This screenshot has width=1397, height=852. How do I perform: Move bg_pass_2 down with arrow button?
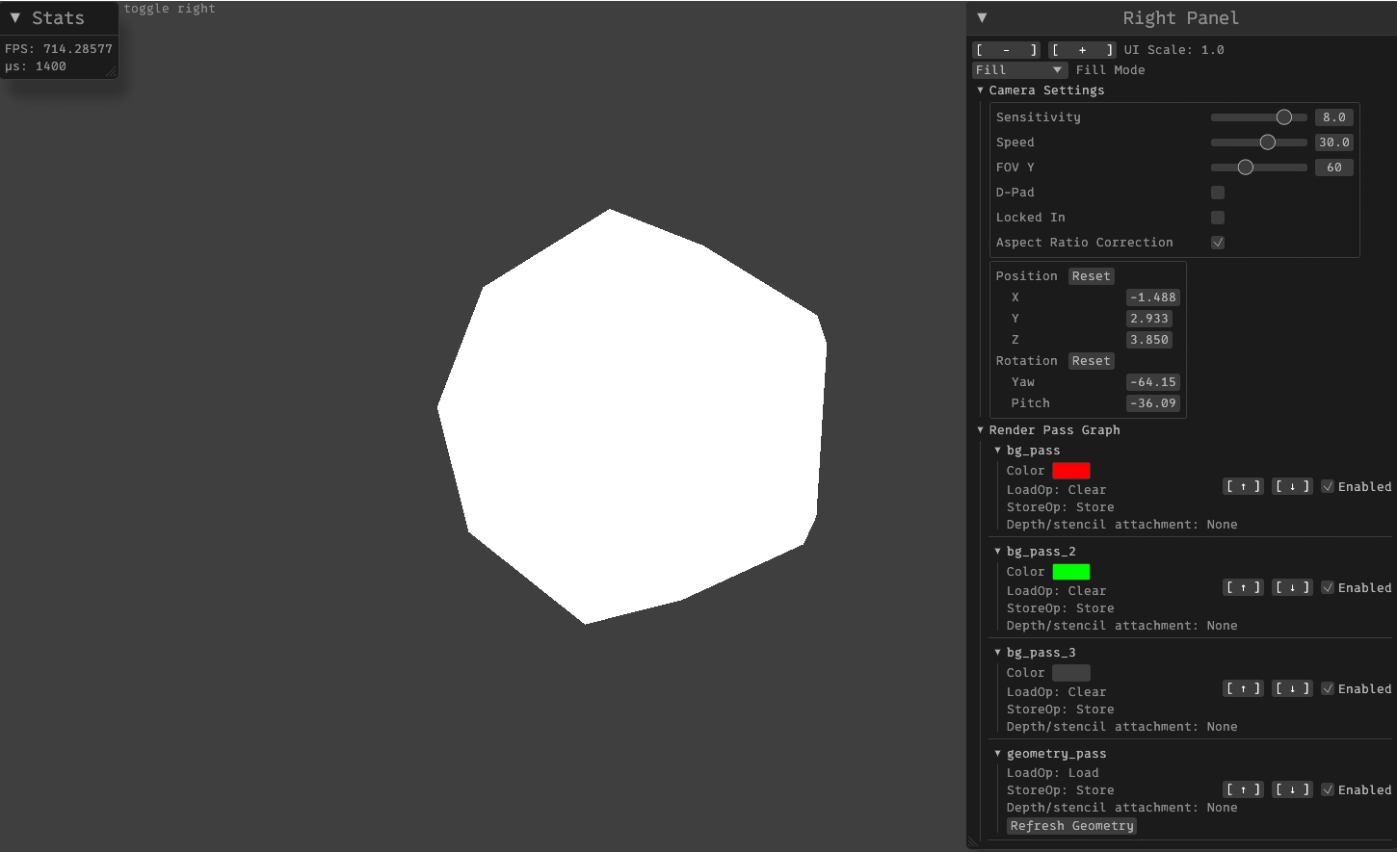(1292, 588)
